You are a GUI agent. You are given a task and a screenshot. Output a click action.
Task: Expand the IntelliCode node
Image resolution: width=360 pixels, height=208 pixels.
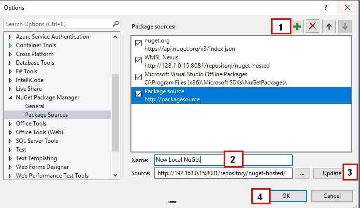coord(10,80)
